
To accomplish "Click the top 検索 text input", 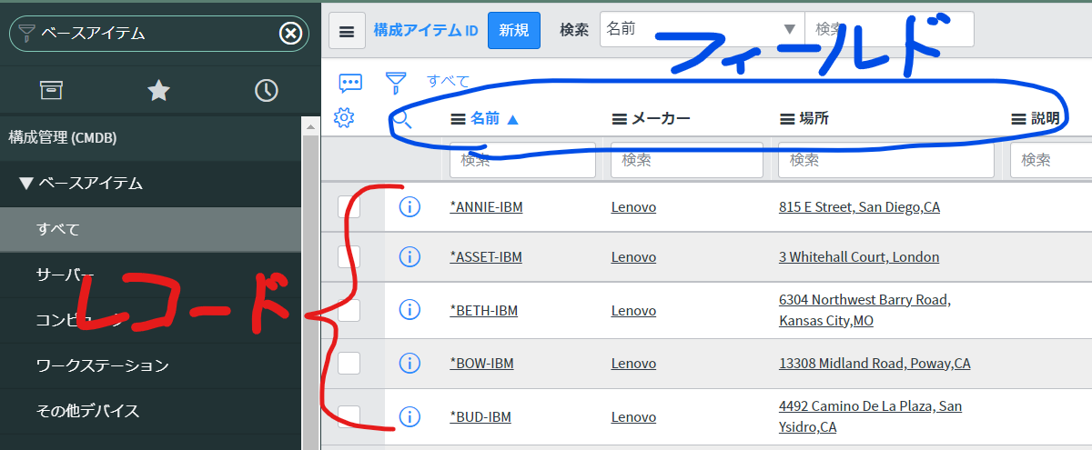I will coord(889,29).
